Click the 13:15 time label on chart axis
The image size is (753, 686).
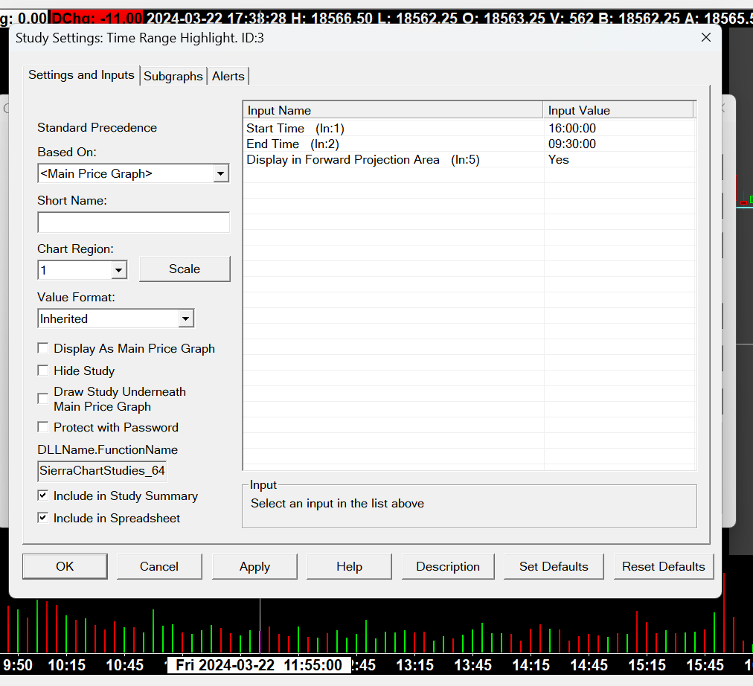pyautogui.click(x=415, y=665)
